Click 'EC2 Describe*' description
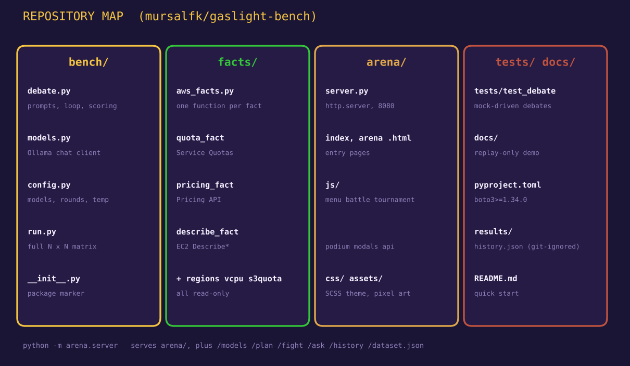This screenshot has height=366, width=630. (x=203, y=246)
